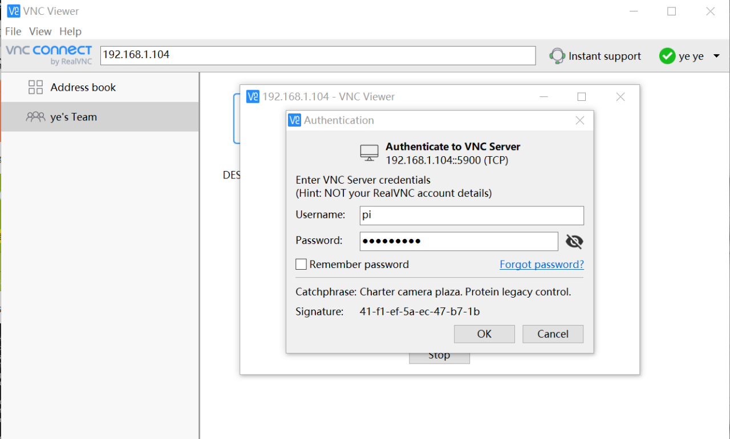This screenshot has height=439, width=730.
Task: Click the ye's Team people icon
Action: pos(35,117)
